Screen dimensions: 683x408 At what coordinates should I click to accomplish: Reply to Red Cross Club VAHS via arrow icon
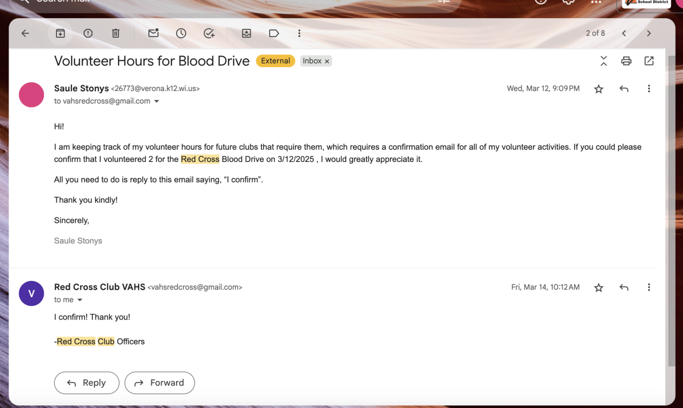pos(624,288)
